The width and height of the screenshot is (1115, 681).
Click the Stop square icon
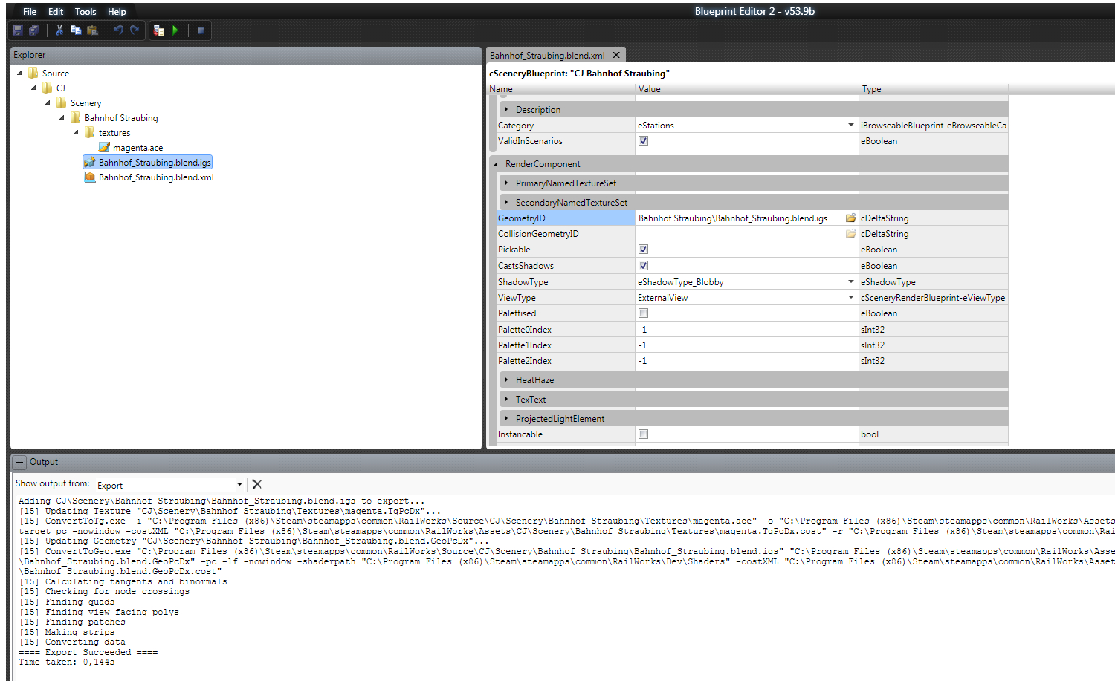201,30
